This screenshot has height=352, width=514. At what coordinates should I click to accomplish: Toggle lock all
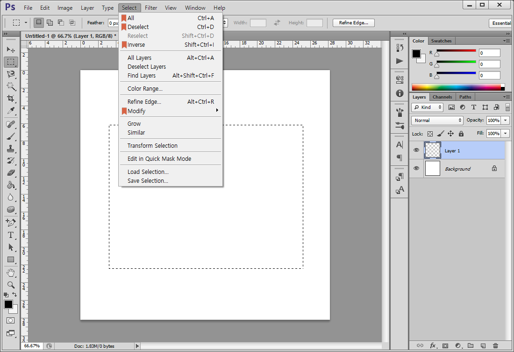(461, 134)
